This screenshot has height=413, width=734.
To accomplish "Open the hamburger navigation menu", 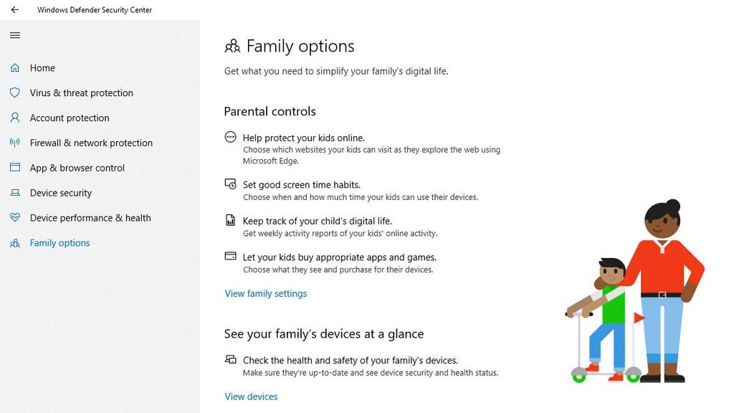I will [x=14, y=34].
